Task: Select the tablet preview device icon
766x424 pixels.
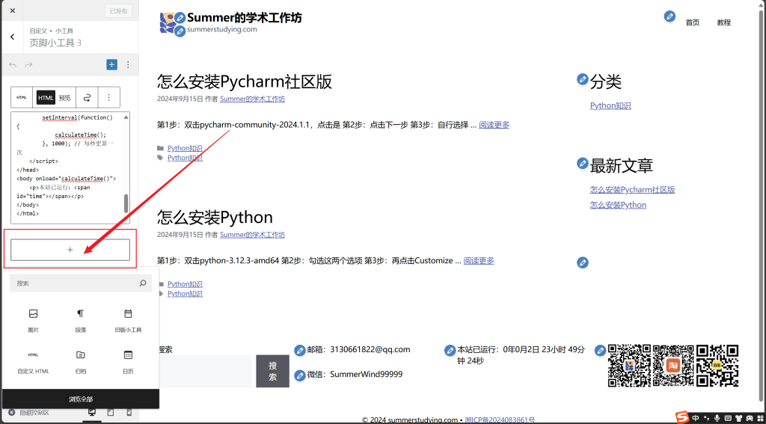Action: pos(111,413)
